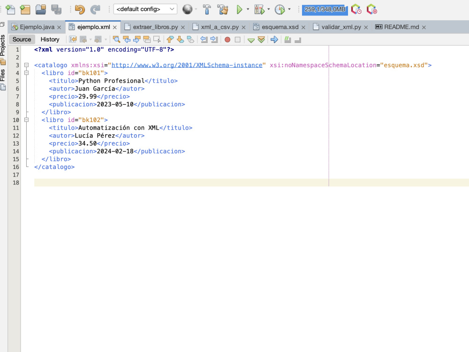Undo the last edit with the Undo arrow
The height and width of the screenshot is (352, 469).
coord(80,9)
